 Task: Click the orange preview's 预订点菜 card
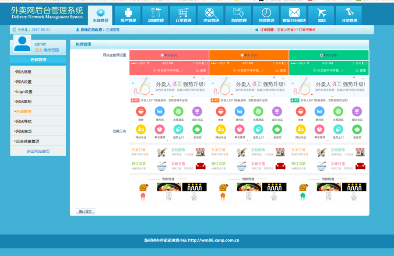229,165
